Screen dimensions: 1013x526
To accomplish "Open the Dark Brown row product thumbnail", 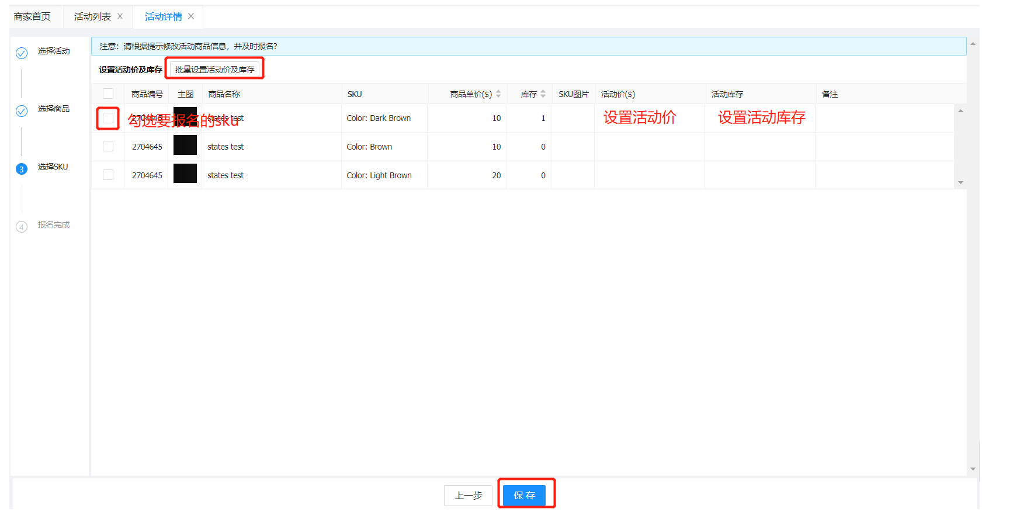I will (x=185, y=117).
